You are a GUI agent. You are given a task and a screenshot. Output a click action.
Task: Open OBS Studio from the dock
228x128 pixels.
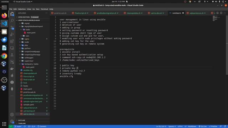4,80
